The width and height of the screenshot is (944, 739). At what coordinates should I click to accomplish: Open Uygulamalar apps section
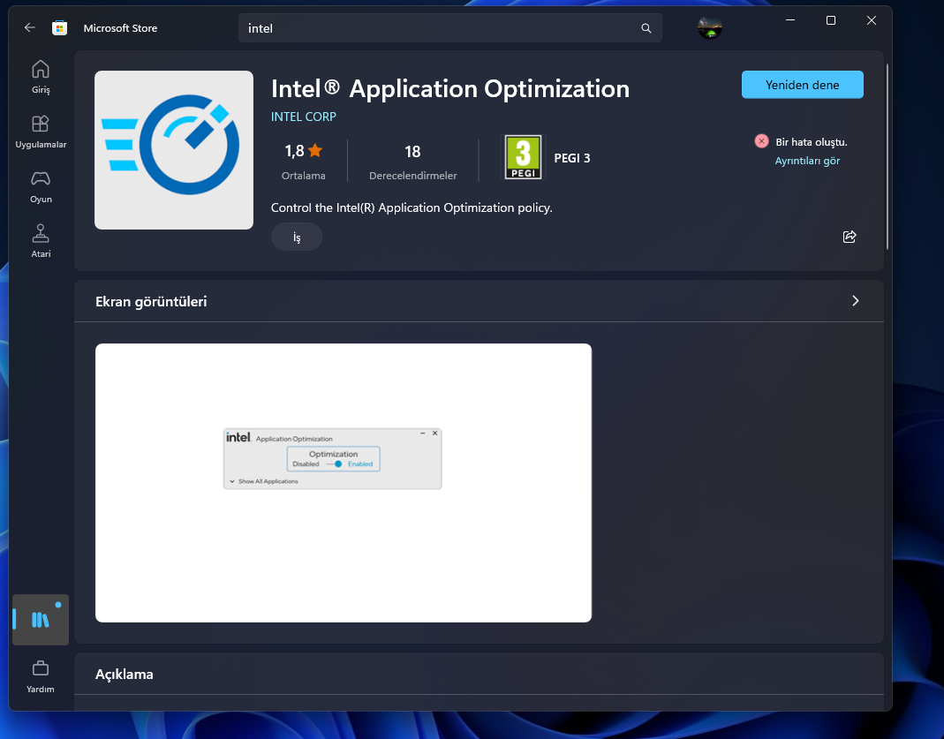click(x=41, y=132)
